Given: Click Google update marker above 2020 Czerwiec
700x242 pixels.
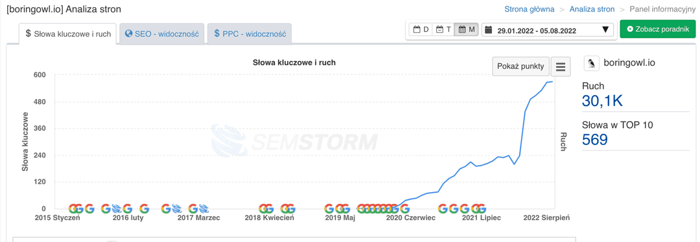Looking at the screenshot, I should (x=404, y=208).
